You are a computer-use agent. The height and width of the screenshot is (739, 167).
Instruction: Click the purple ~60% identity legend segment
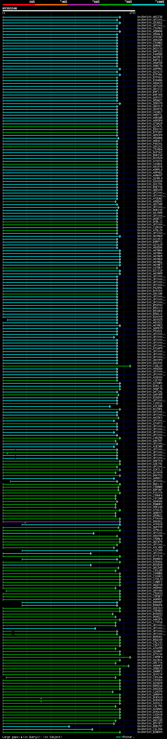(84, 5)
